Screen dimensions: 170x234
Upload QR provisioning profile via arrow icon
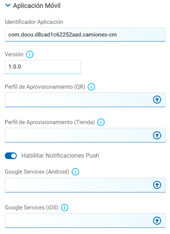point(157,100)
